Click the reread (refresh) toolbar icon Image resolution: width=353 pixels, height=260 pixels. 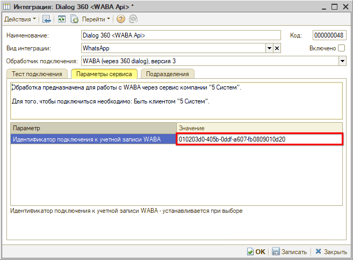click(61, 19)
